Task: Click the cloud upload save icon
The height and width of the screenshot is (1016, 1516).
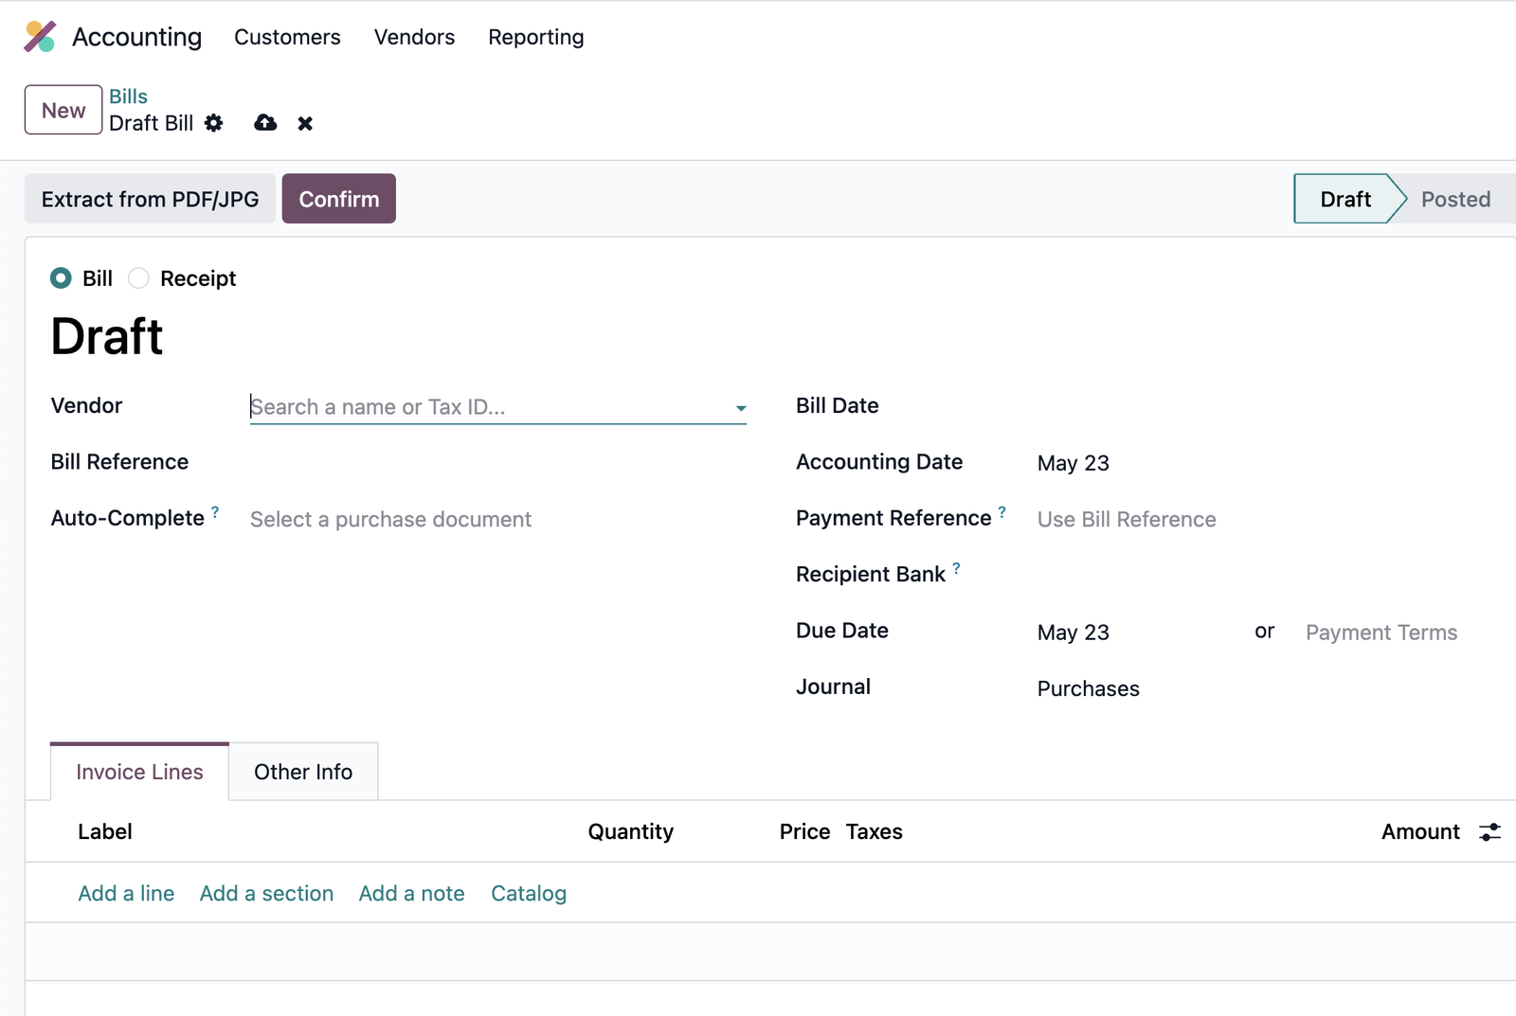Action: (x=265, y=123)
